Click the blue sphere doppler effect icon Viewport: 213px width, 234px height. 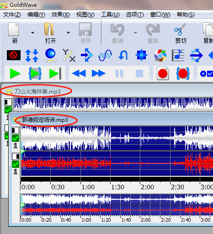tap(50, 55)
